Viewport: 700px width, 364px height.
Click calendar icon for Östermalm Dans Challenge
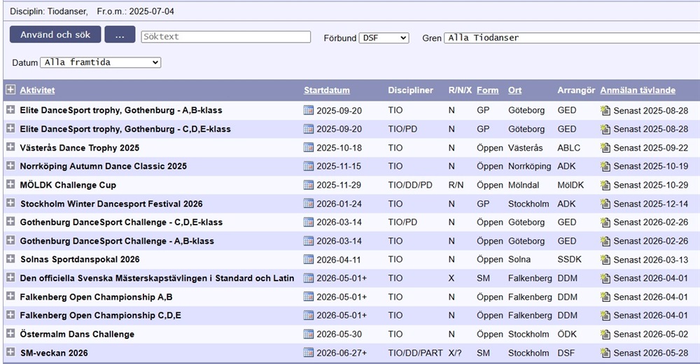coord(309,334)
